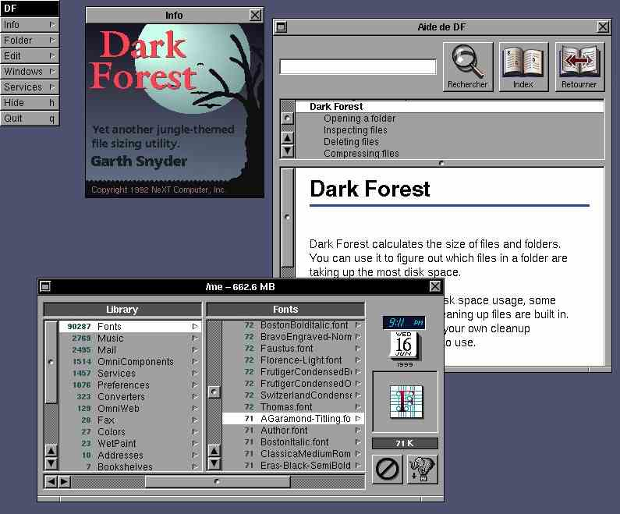Expand the OmniComponents folder arrow
The image size is (620, 514).
(x=195, y=361)
